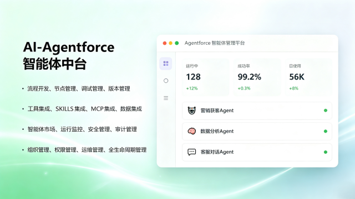Screen dimensions: 355x199
Task: Click the AI-Agentforce heading text
Action: [x=69, y=47]
